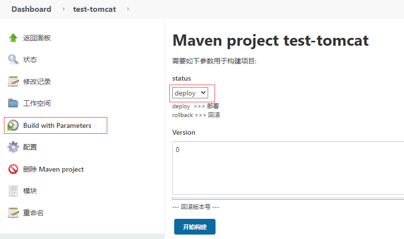The image size is (404, 239).
Task: Open the Build with Parameters link
Action: pos(57,125)
